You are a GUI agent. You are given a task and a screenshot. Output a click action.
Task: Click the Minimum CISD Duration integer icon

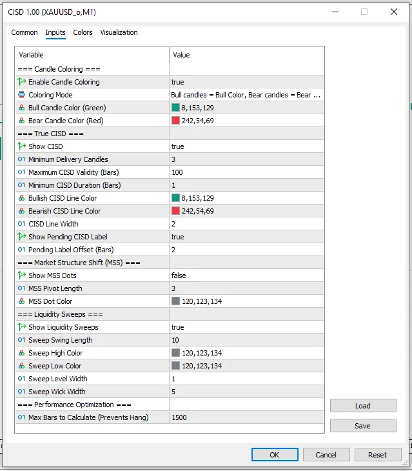pyautogui.click(x=22, y=185)
